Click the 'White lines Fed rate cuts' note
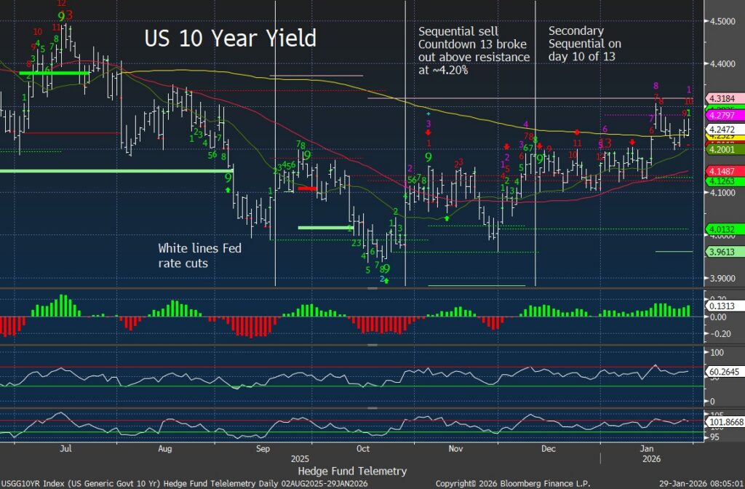Image resolution: width=745 pixels, height=489 pixels. pos(199,255)
